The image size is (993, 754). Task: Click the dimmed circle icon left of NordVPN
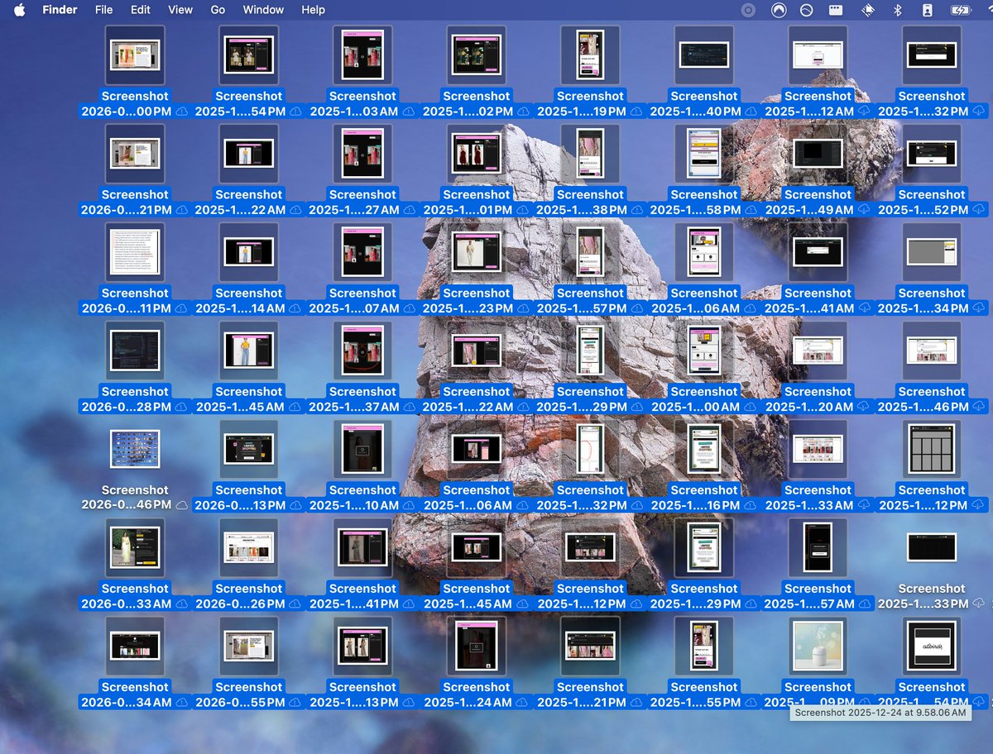click(748, 10)
